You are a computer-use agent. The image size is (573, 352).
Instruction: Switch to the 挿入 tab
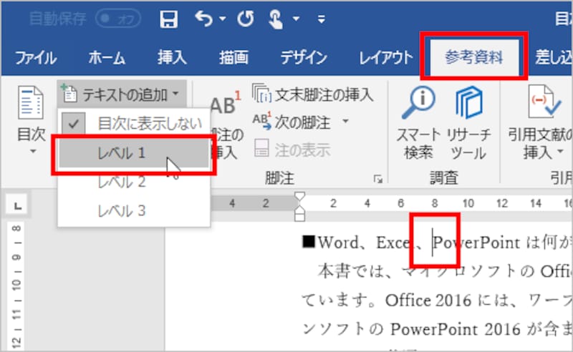172,58
